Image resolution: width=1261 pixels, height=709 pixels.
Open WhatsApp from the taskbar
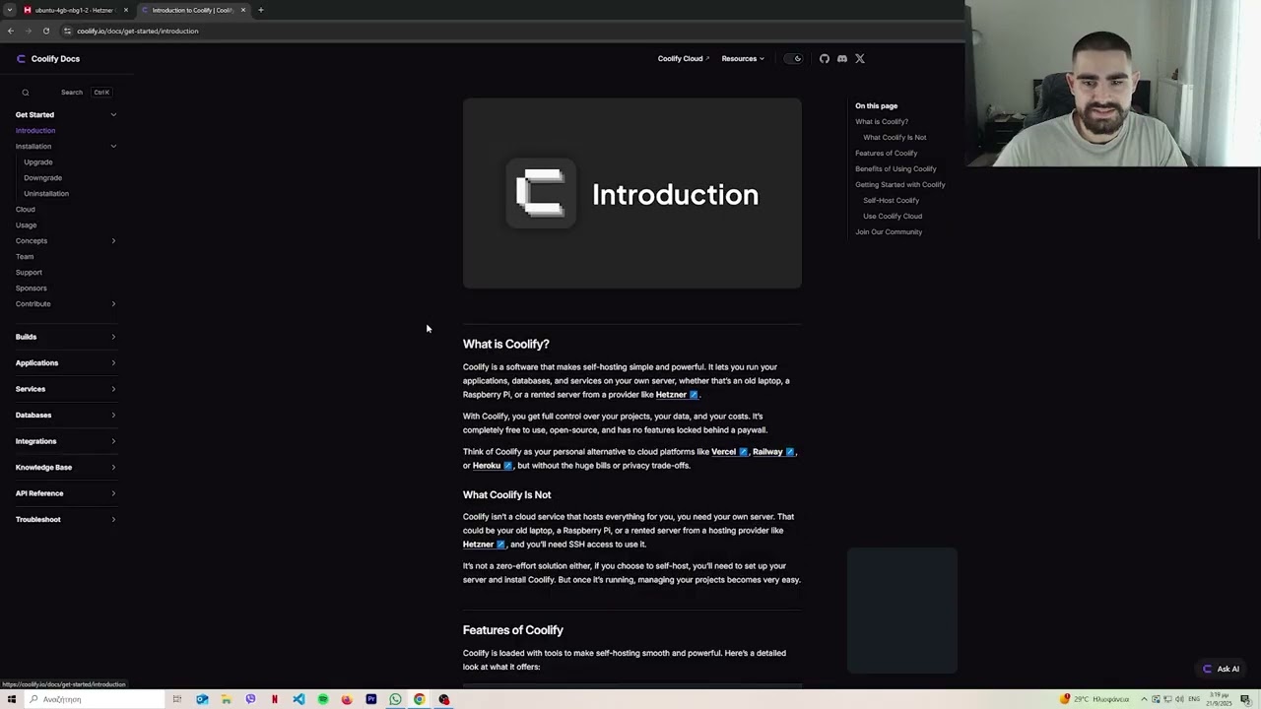(395, 699)
